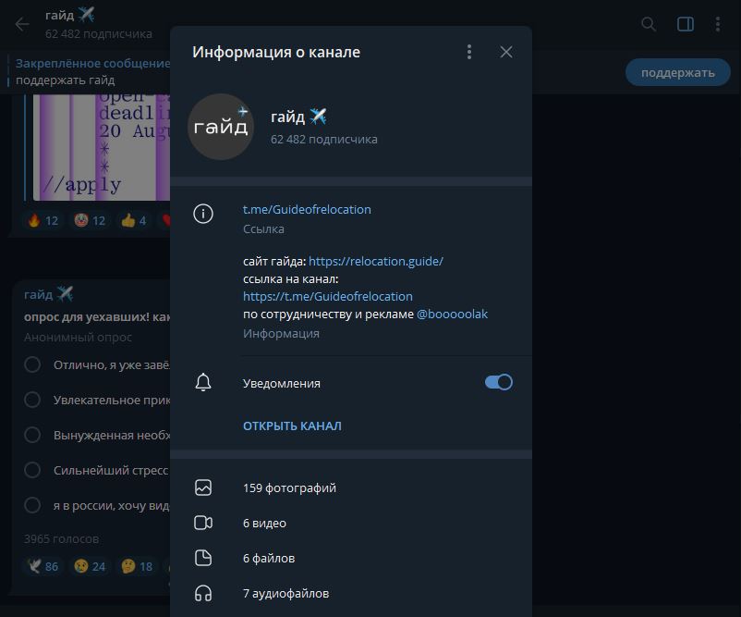Click the notifications bell icon in channel info
Viewport: 741px width, 617px height.
205,382
